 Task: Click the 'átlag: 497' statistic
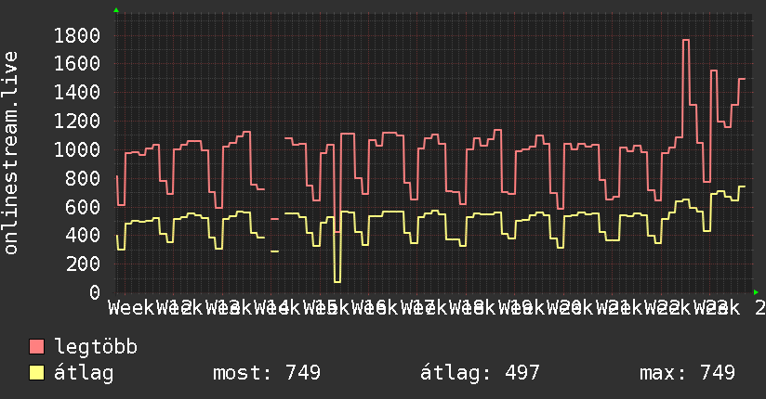tap(480, 373)
